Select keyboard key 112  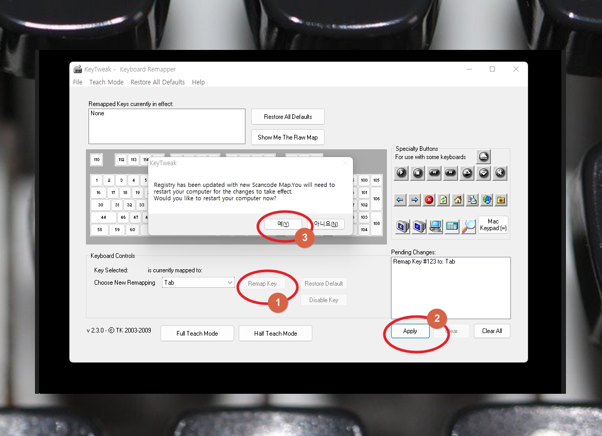[x=121, y=160]
